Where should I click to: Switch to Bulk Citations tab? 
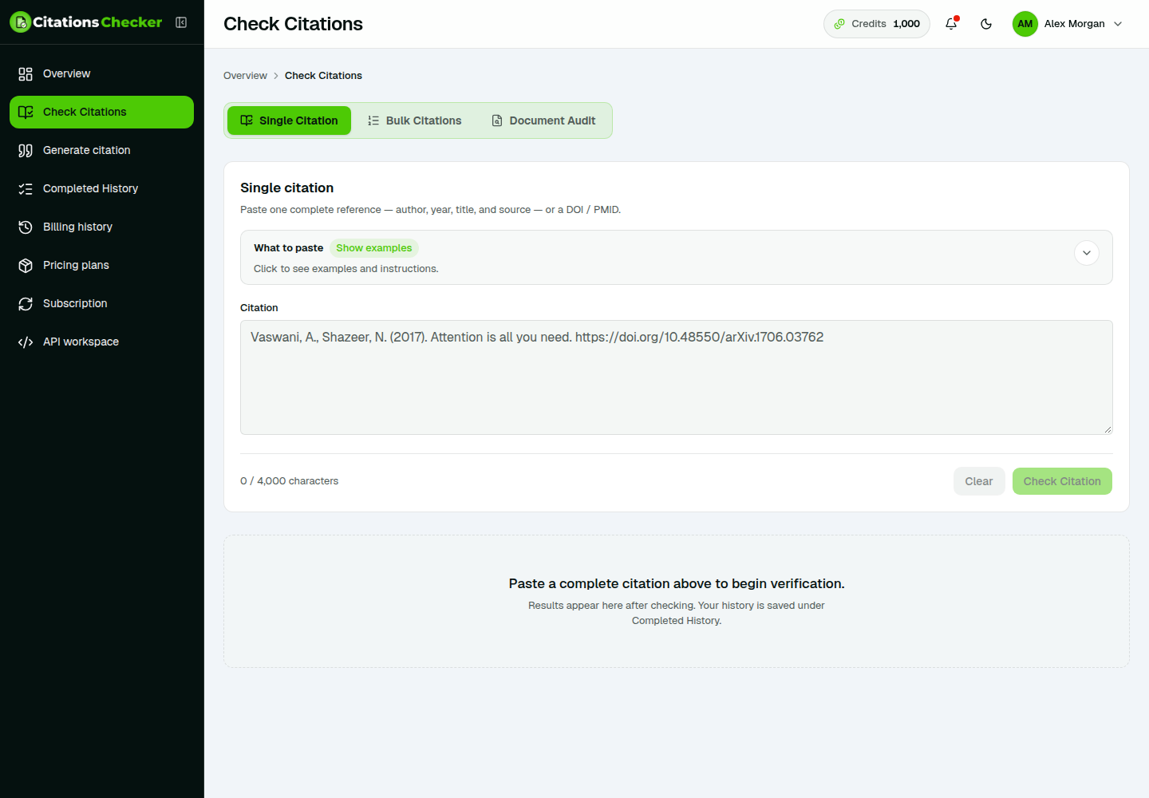(414, 120)
